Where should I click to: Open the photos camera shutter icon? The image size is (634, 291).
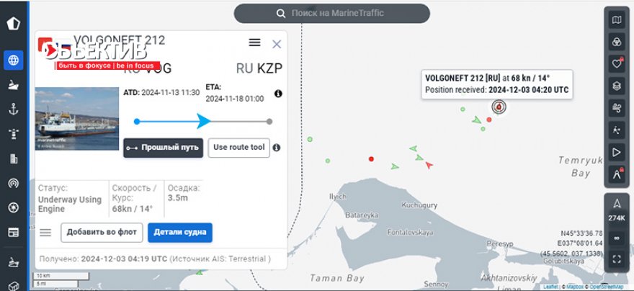click(x=14, y=207)
